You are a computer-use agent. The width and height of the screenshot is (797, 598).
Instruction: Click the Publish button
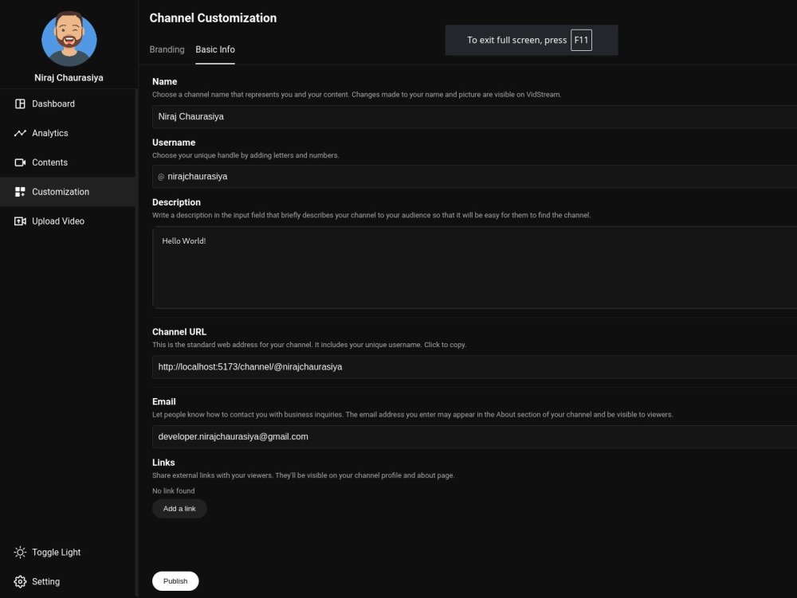[x=175, y=581]
